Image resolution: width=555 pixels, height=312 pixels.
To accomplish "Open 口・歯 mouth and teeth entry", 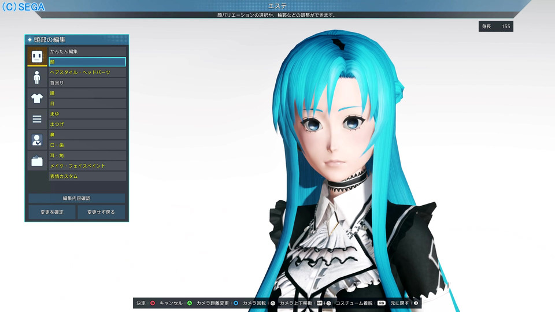I will (87, 145).
